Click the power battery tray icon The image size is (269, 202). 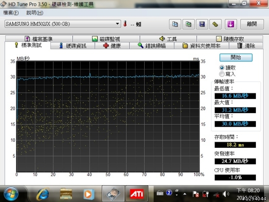coord(206,194)
